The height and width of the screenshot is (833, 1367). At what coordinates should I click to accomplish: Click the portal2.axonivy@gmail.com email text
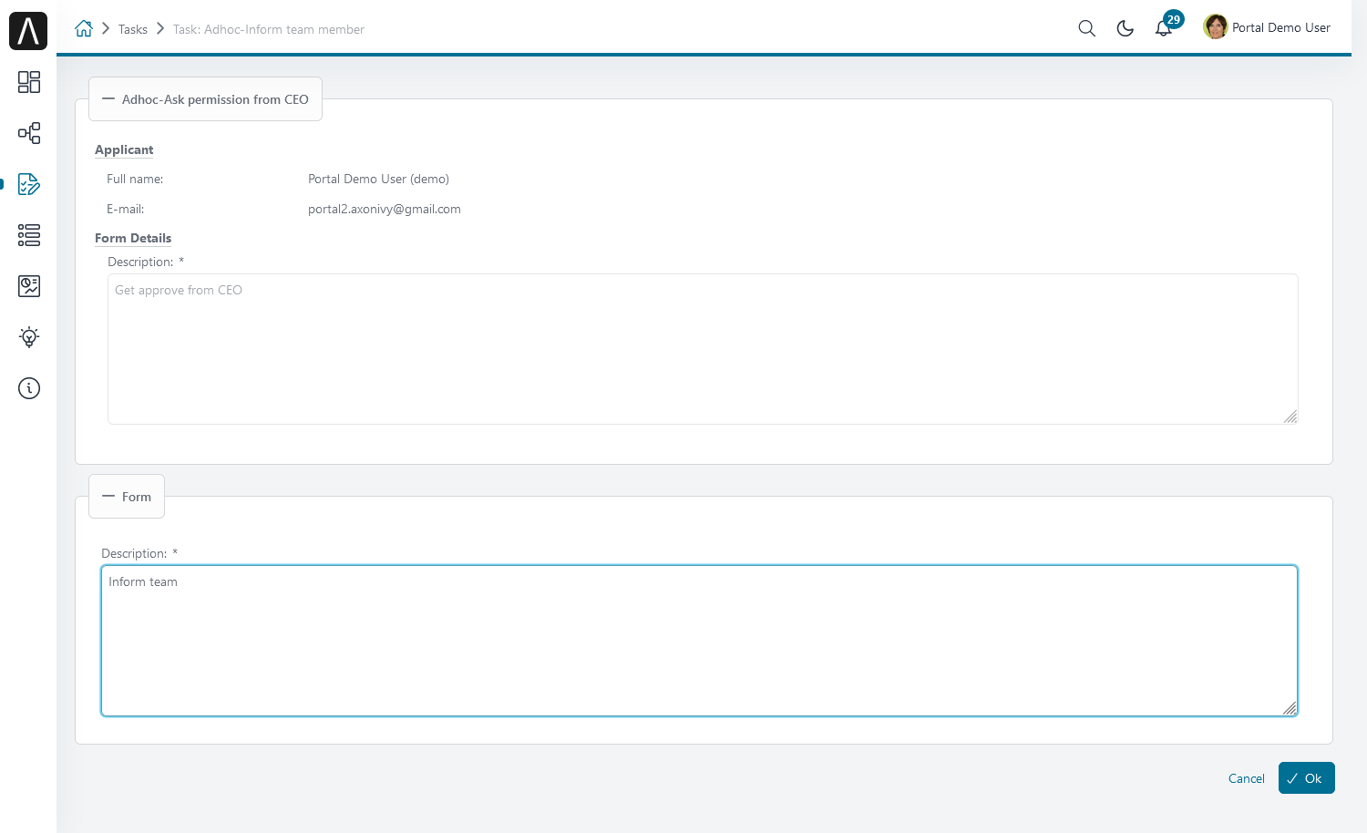(x=385, y=209)
